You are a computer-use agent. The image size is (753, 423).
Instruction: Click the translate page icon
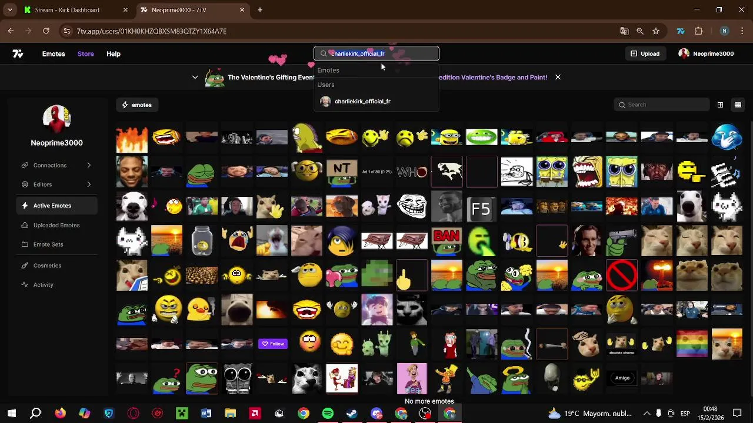pyautogui.click(x=624, y=31)
